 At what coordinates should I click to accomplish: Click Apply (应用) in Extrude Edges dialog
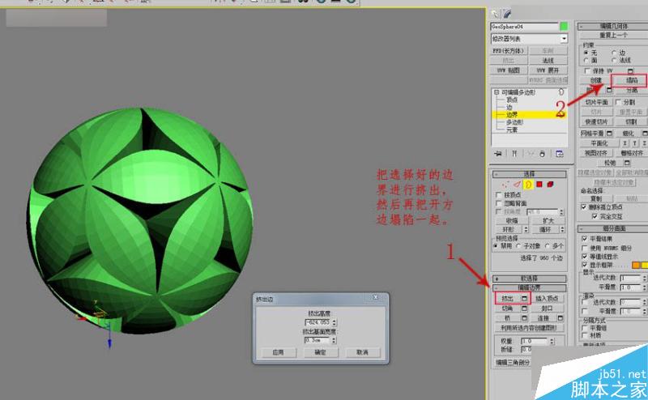coord(279,352)
